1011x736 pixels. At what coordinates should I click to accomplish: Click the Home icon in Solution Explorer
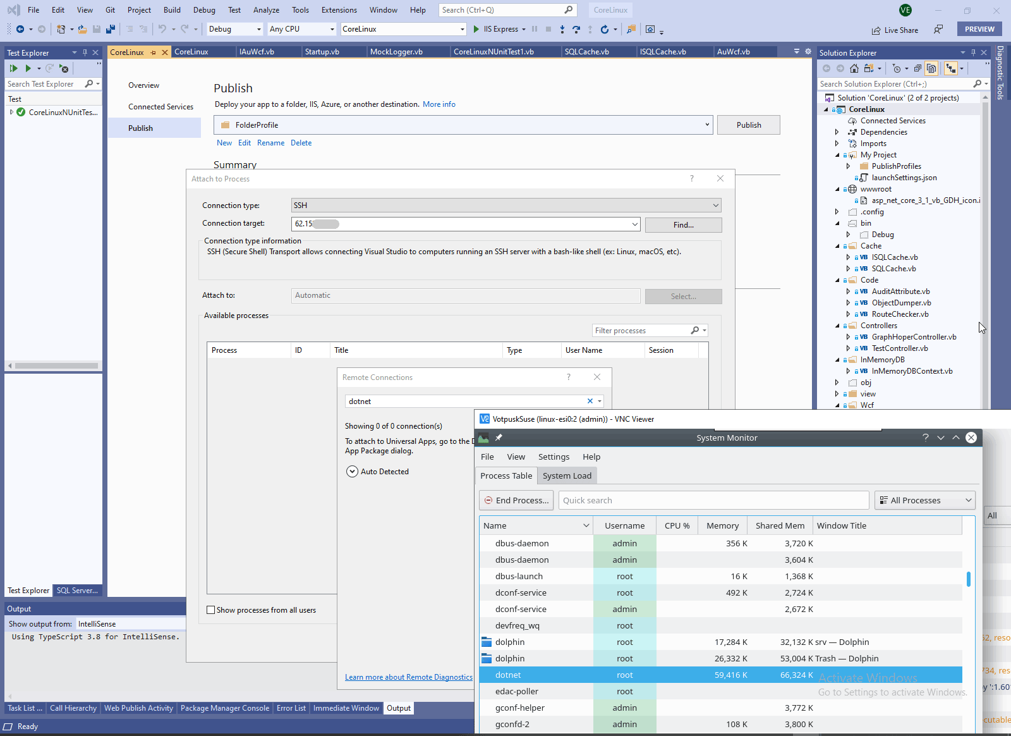(x=854, y=68)
